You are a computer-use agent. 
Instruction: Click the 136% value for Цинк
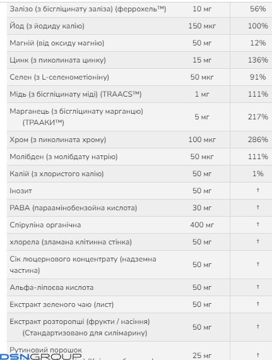257,60
